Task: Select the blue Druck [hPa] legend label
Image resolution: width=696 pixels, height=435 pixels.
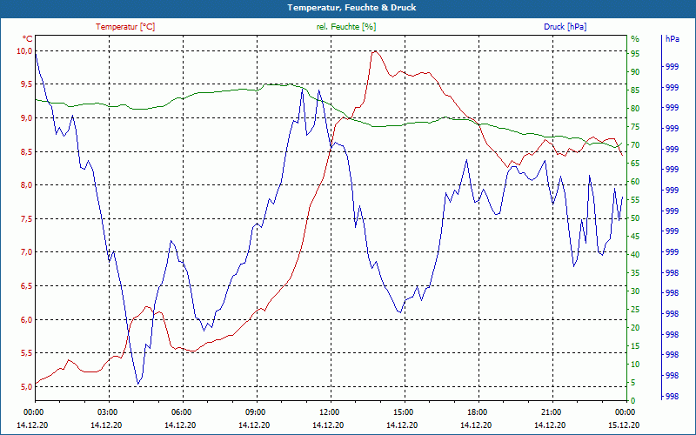Action: pyautogui.click(x=565, y=27)
